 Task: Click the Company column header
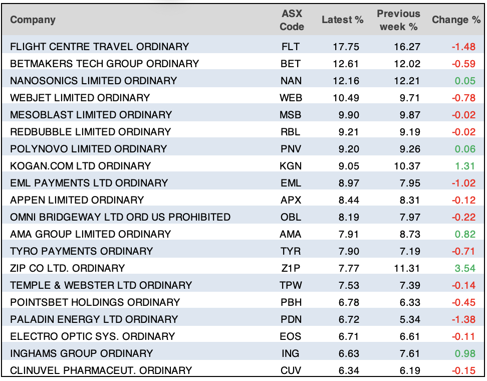point(33,20)
